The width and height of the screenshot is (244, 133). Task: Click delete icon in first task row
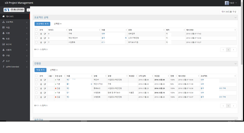point(41,80)
